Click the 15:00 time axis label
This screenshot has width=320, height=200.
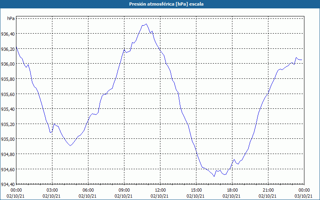point(196,190)
